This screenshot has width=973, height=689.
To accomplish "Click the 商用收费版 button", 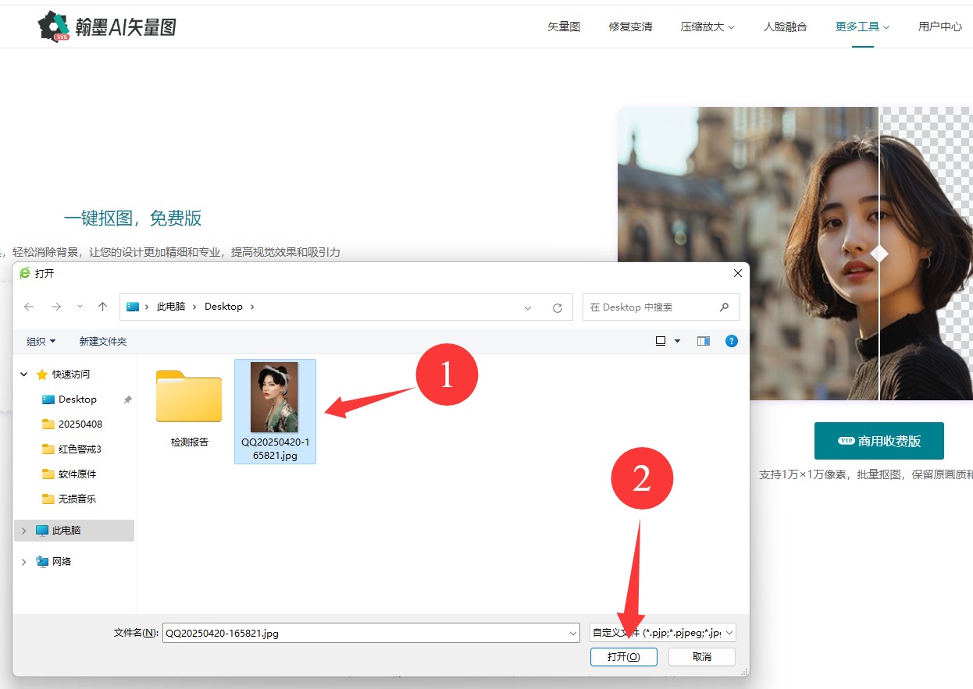I will click(879, 441).
